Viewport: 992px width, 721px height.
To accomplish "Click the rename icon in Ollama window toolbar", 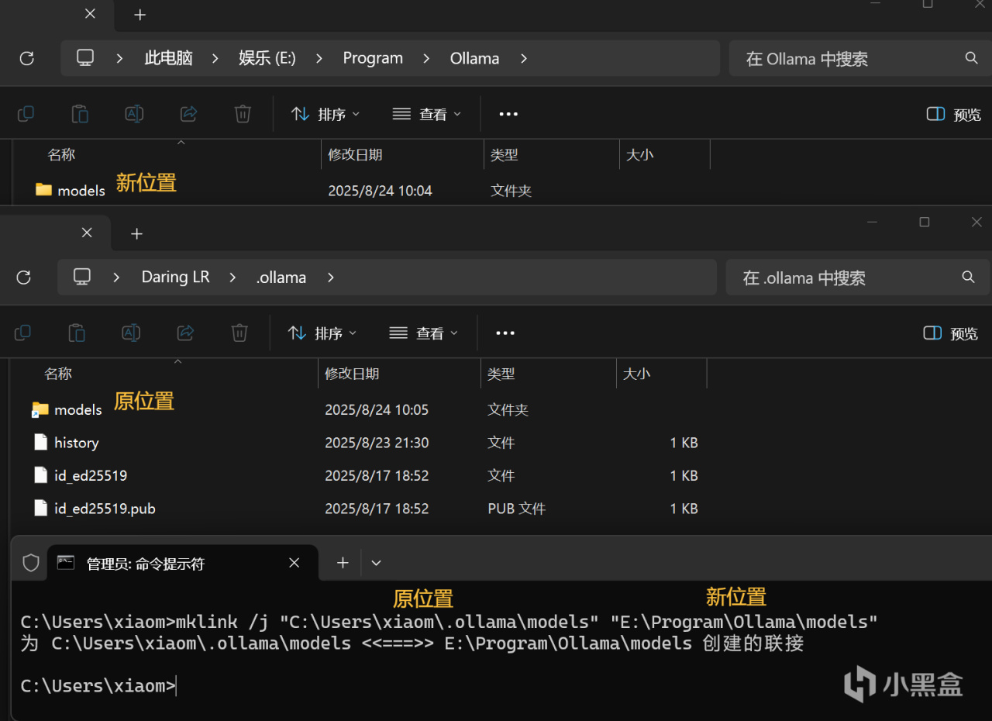I will [134, 114].
